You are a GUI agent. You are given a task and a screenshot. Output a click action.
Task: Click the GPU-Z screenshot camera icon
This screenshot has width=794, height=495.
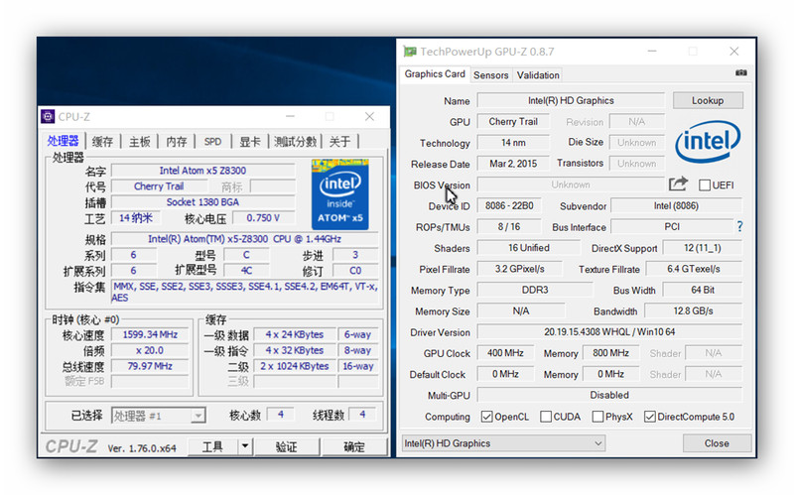[x=740, y=72]
